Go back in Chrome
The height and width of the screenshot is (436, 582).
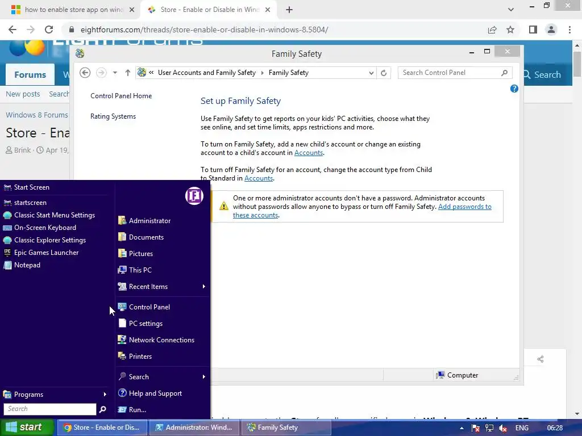click(13, 30)
